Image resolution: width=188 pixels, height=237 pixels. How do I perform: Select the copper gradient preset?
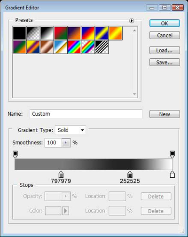coord(47,47)
